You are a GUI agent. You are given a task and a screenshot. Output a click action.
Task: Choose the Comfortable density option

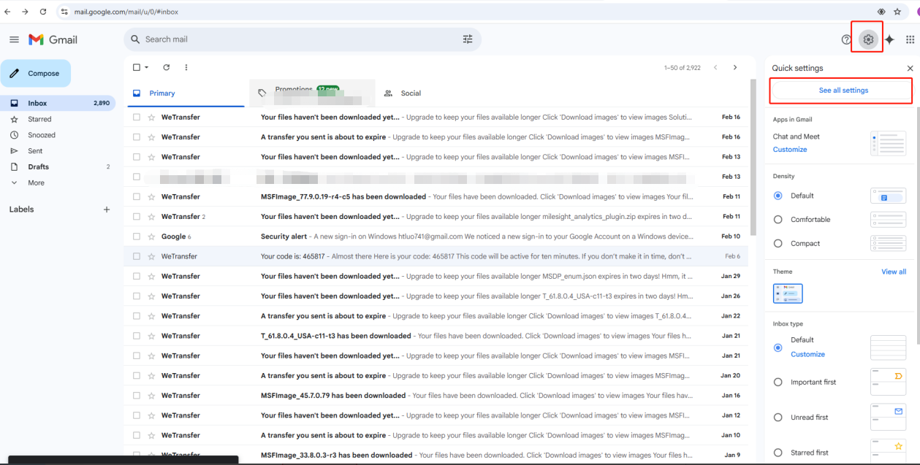[778, 220]
